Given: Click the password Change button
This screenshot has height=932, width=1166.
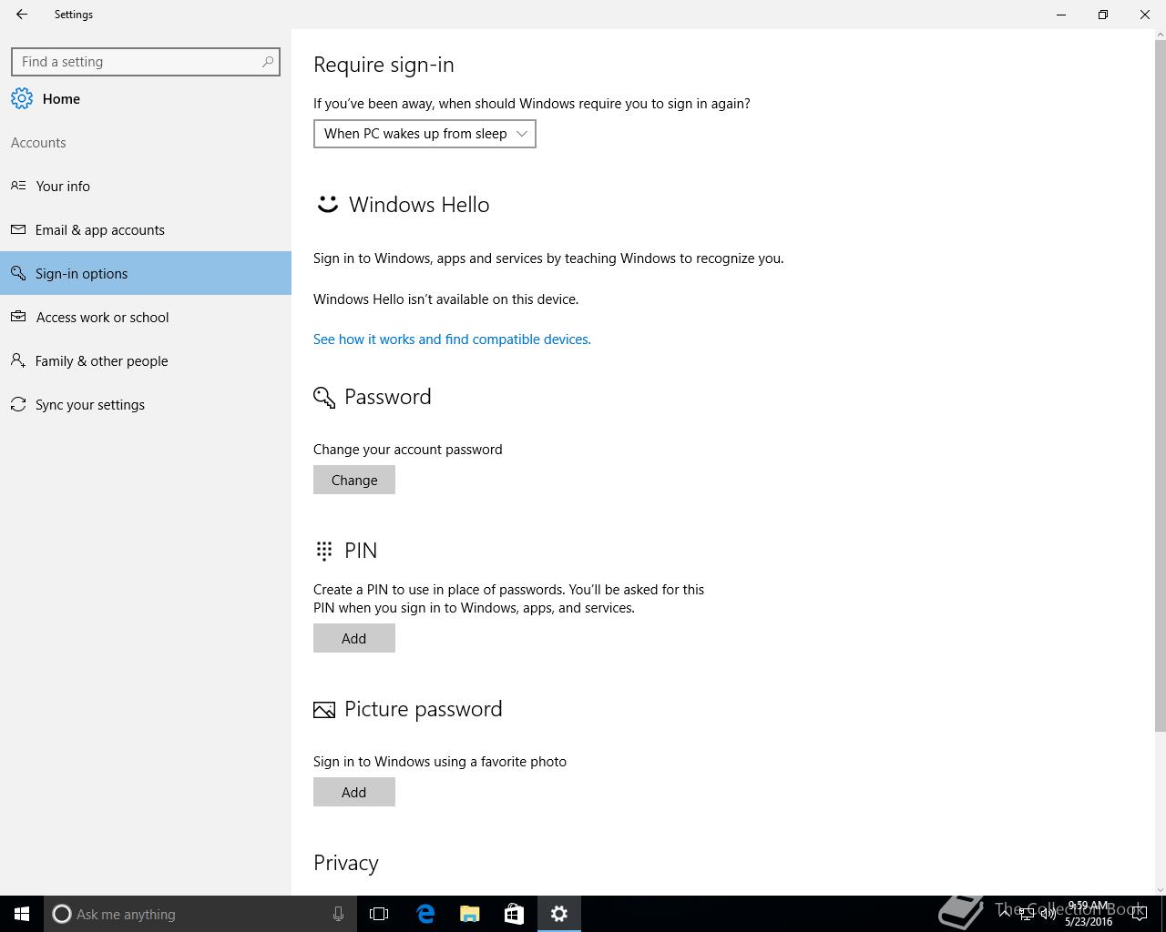Looking at the screenshot, I should click(354, 480).
